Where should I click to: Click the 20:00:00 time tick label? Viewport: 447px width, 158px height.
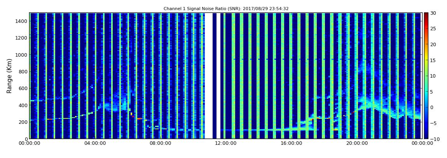[x=356, y=144]
